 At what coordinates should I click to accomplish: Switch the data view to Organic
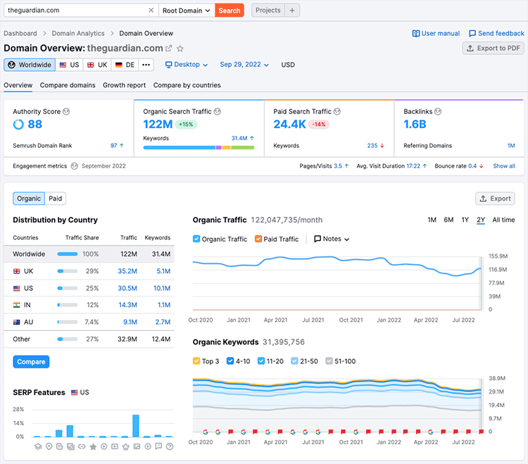click(x=29, y=199)
